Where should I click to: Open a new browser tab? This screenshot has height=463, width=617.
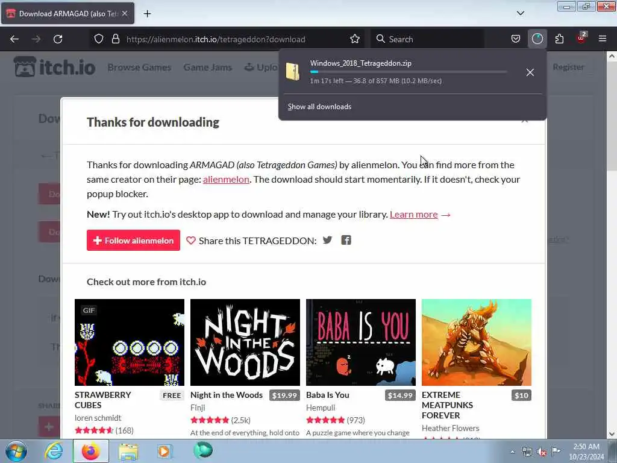pyautogui.click(x=147, y=14)
